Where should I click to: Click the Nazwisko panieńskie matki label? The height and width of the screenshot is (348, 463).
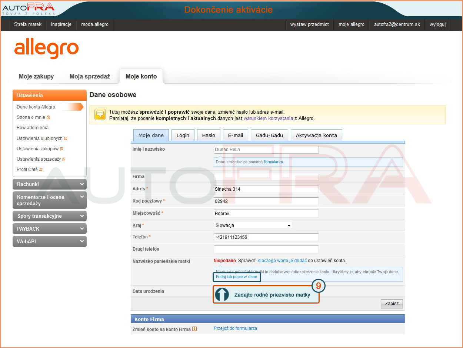161,261
